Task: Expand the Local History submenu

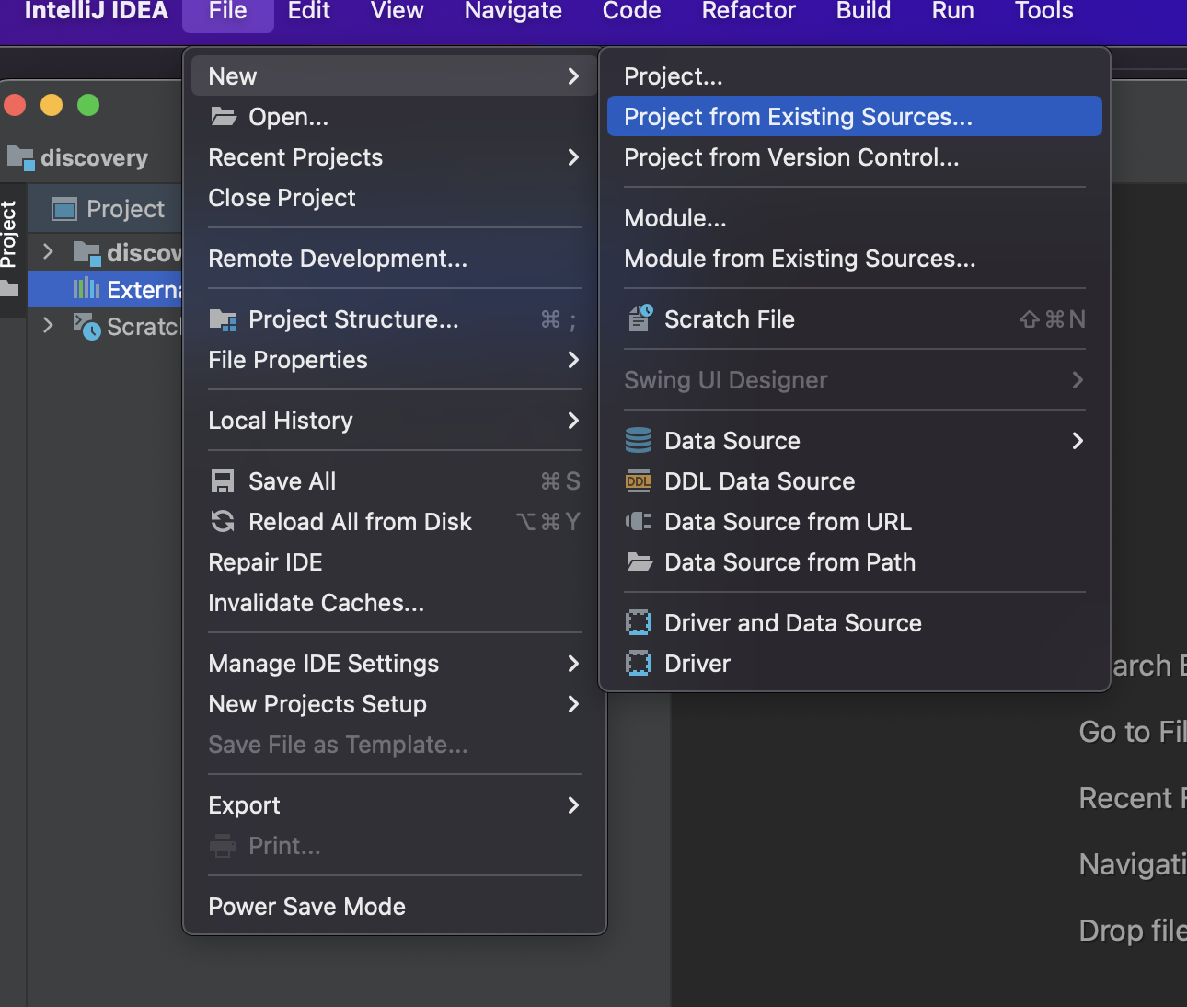Action: (573, 421)
